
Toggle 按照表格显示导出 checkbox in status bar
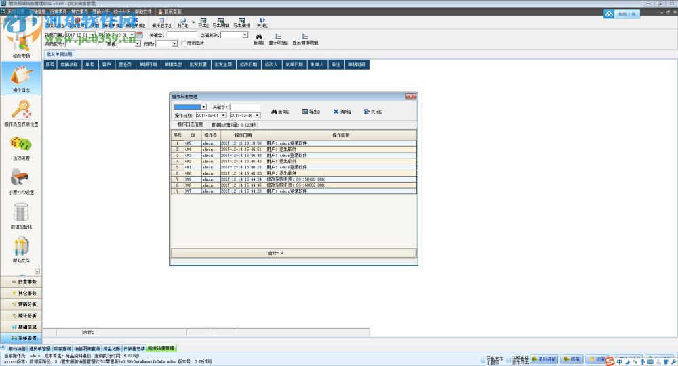coord(509,359)
